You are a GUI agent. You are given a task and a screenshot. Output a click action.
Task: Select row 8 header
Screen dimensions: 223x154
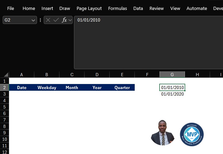tap(4, 126)
